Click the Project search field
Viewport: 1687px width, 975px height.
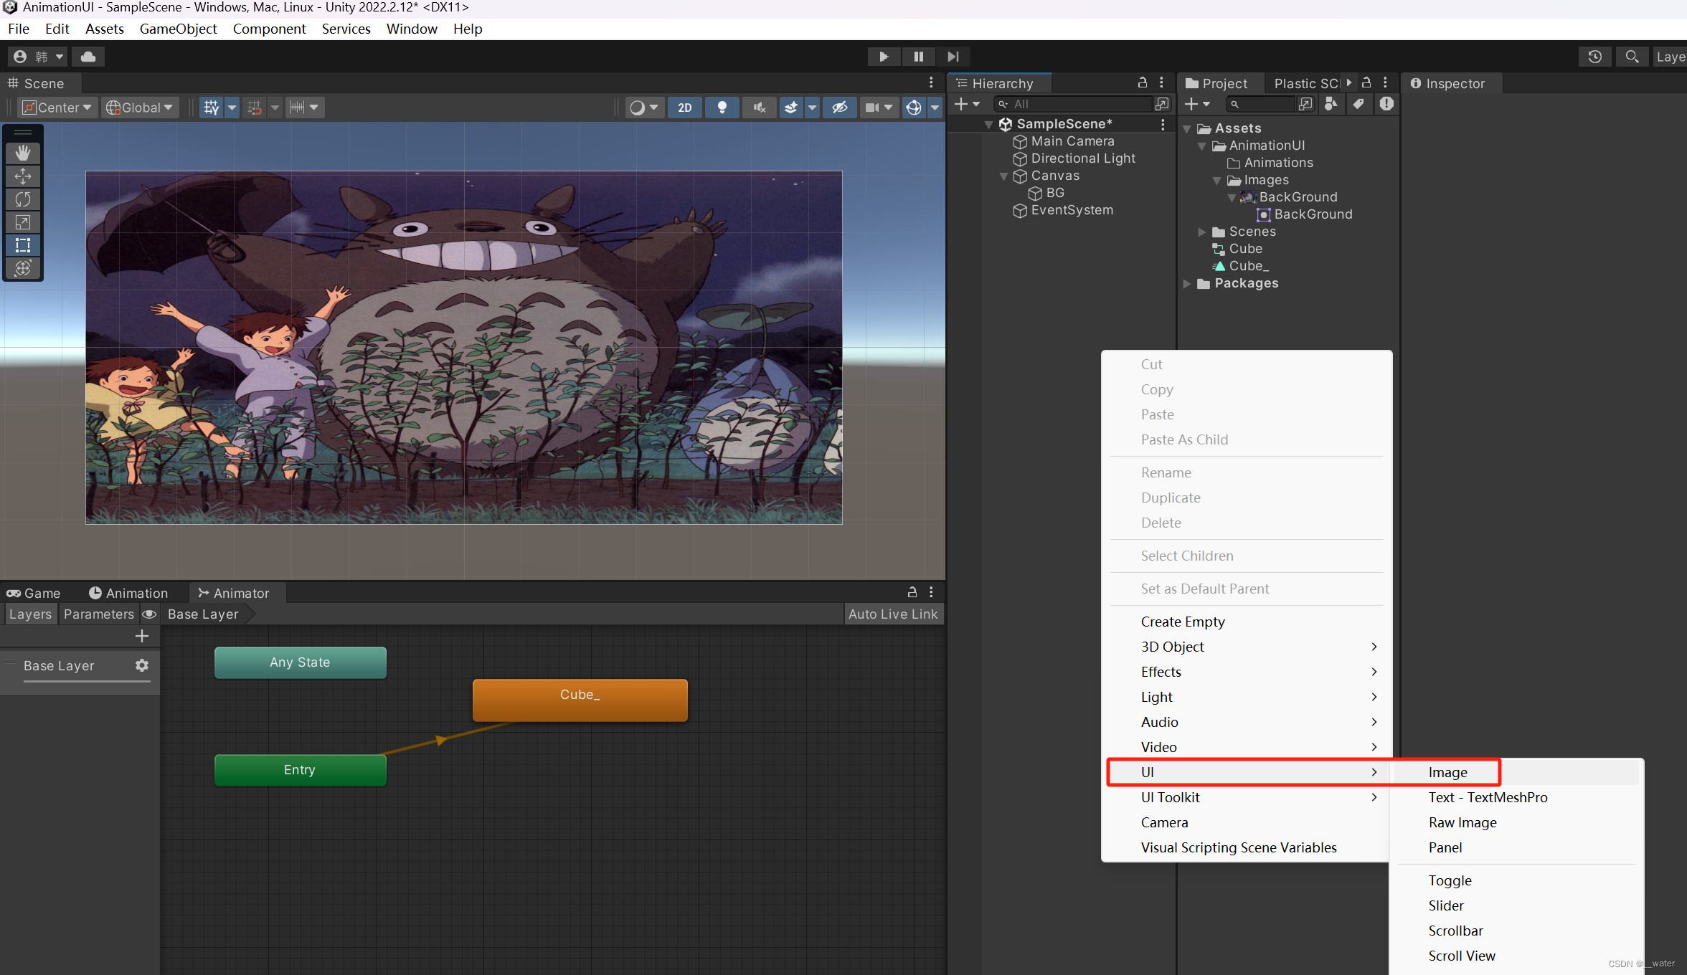(1260, 105)
